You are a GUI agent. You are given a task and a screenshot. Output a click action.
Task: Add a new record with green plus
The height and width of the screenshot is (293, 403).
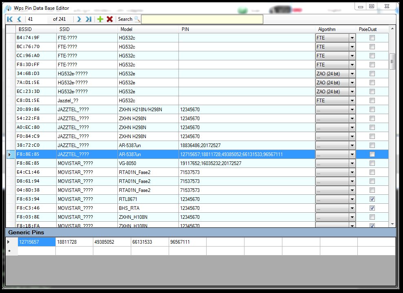tap(100, 19)
